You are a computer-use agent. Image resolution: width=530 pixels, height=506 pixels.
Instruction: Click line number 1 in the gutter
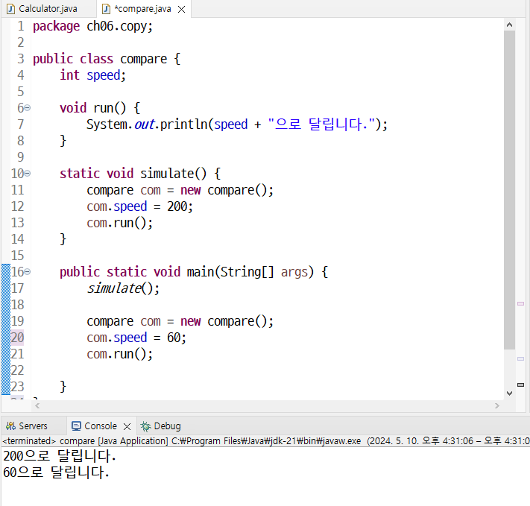(x=21, y=26)
